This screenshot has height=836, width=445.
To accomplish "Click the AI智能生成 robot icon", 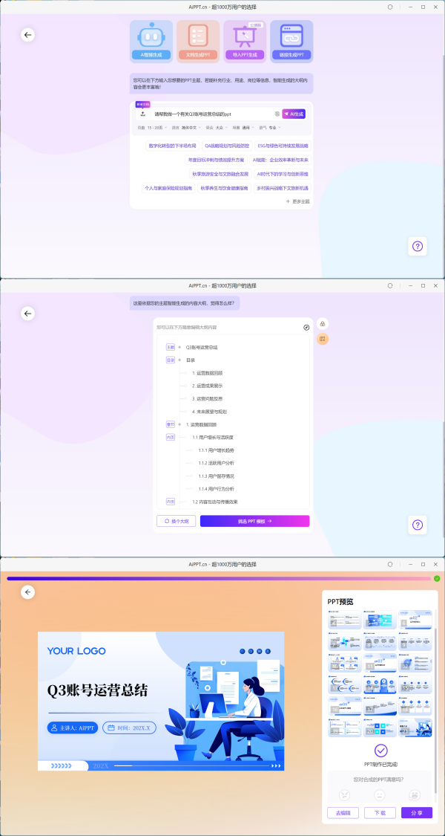I will point(151,36).
